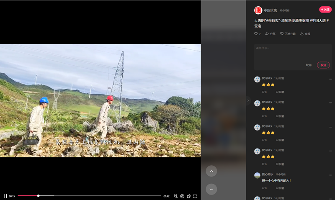Enter fullscreen mode on the video
The image size is (335, 200).
coord(195,196)
